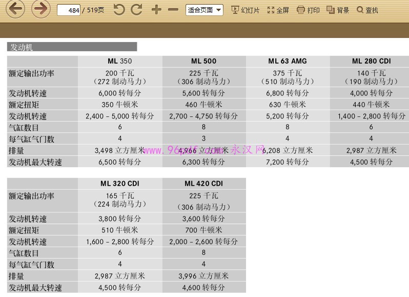
Task: Click the 6,000 转每分 cell
Action: click(x=120, y=93)
